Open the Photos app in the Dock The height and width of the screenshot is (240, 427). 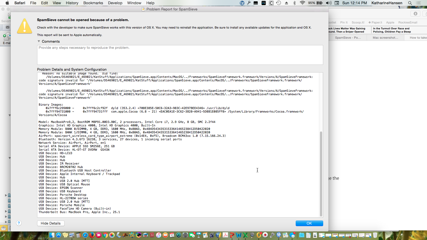112,235
